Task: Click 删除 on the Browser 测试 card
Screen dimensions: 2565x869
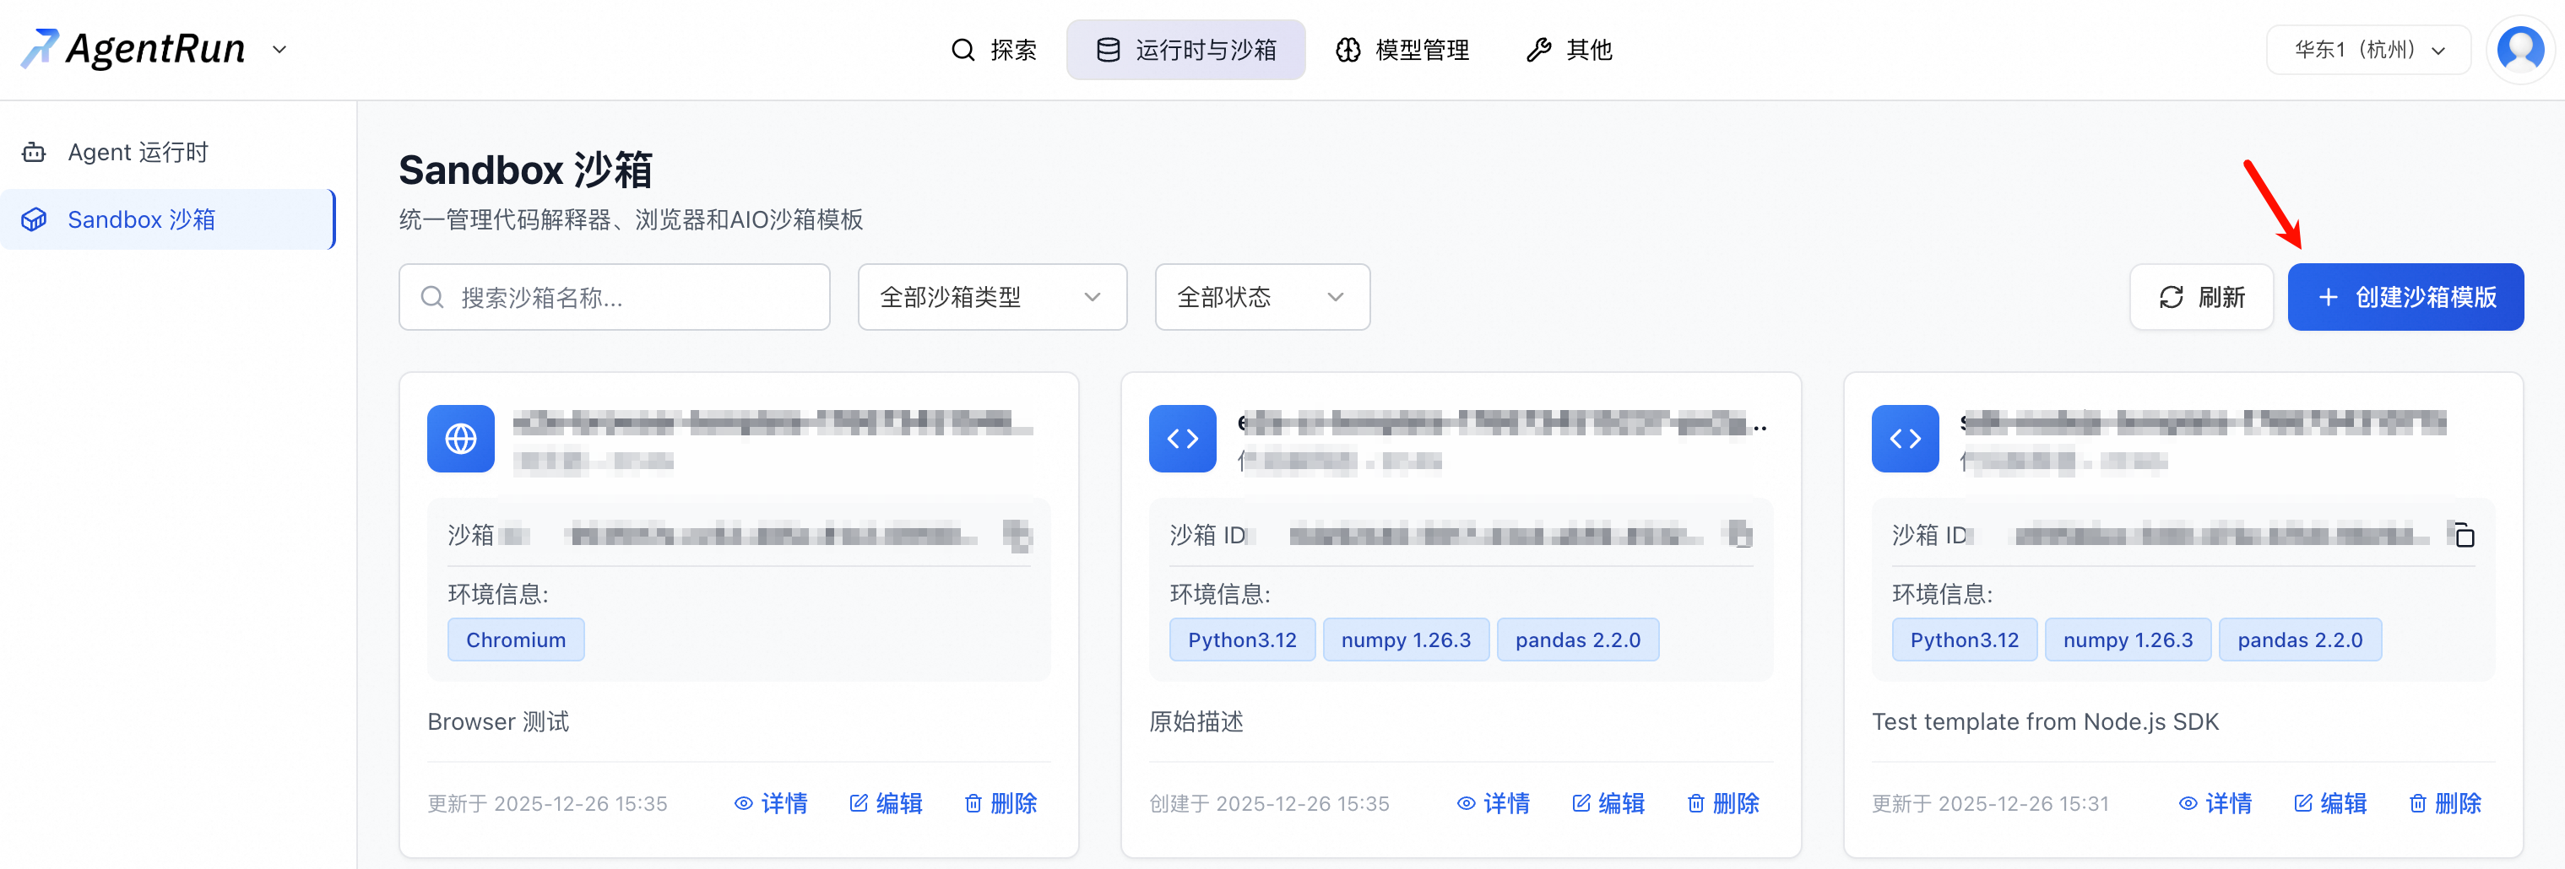Action: [1001, 803]
